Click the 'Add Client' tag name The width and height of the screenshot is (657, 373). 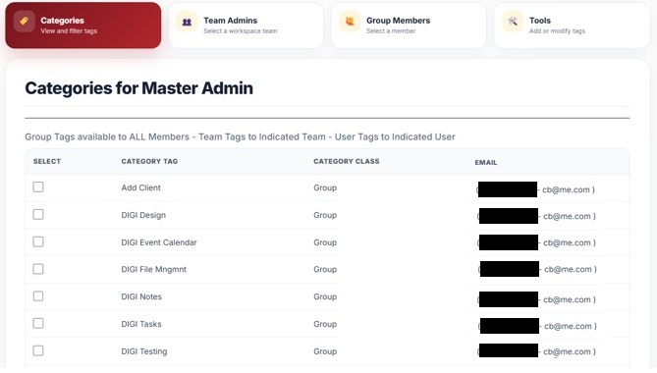point(140,187)
